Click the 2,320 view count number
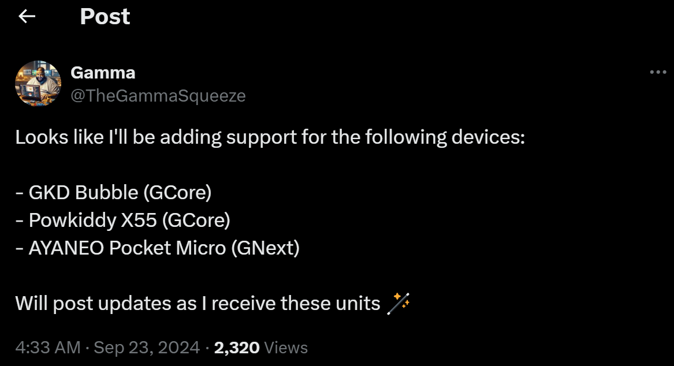The width and height of the screenshot is (674, 366). click(237, 348)
